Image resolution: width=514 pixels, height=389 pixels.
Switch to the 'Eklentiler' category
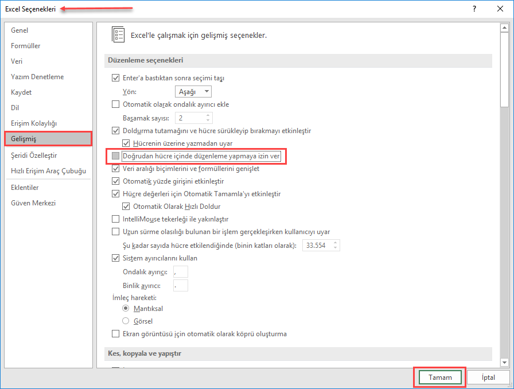point(49,188)
